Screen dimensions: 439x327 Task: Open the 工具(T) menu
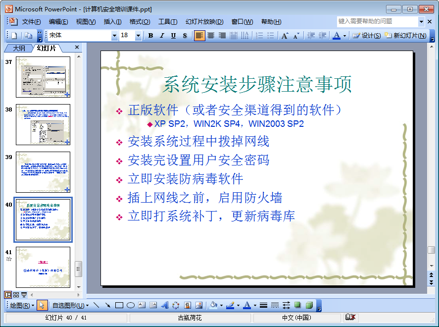(168, 22)
